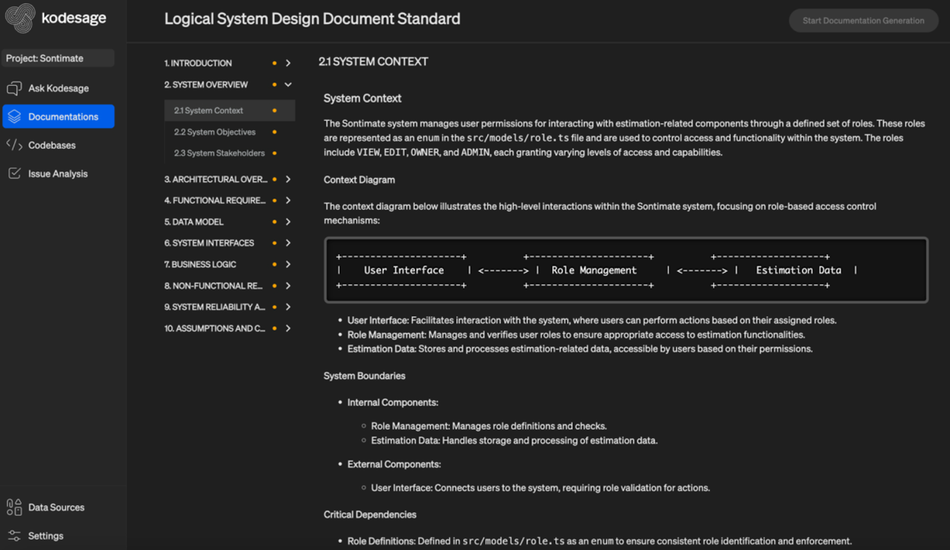The image size is (950, 550).
Task: Click the Data Sources icon
Action: tap(14, 507)
